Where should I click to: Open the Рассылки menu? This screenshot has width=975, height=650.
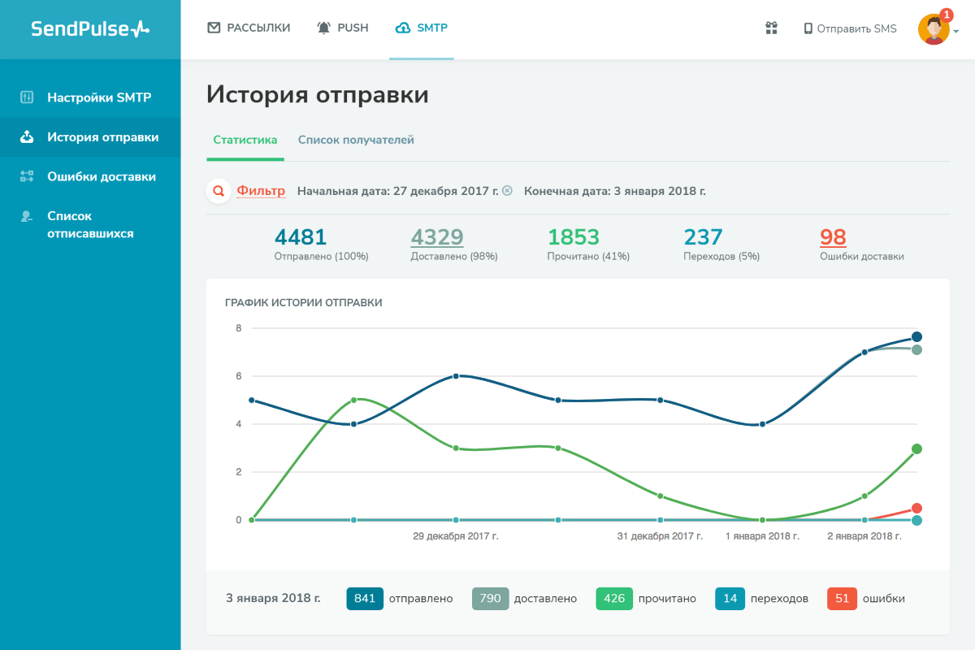(249, 28)
